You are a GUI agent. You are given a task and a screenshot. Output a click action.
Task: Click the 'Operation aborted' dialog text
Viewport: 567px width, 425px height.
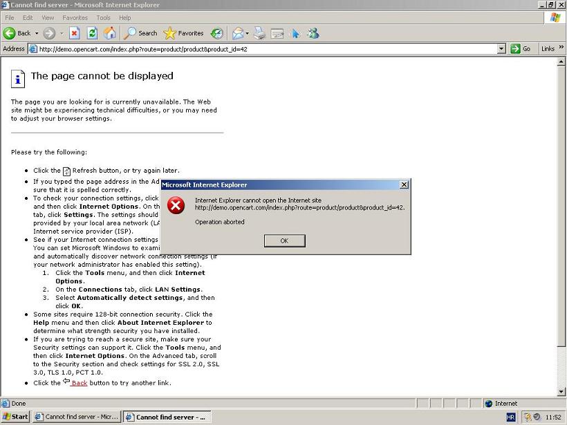tap(220, 222)
